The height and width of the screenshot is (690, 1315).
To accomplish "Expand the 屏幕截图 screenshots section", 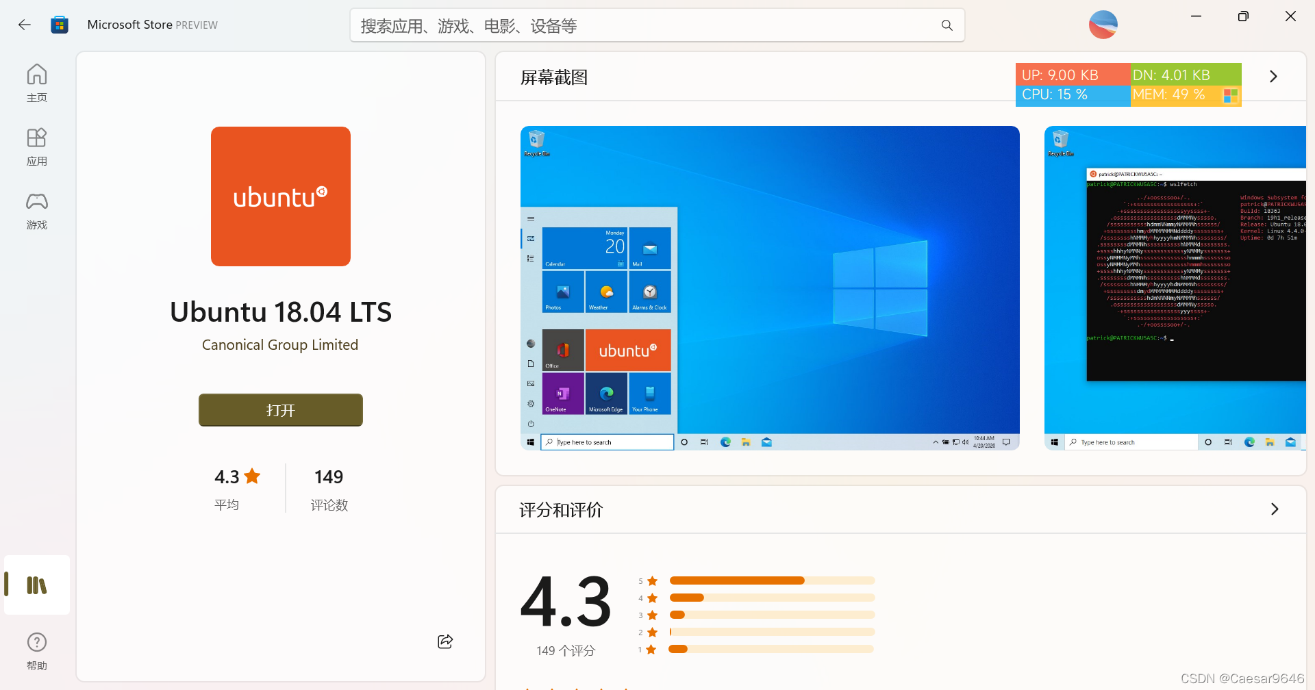I will click(1273, 76).
